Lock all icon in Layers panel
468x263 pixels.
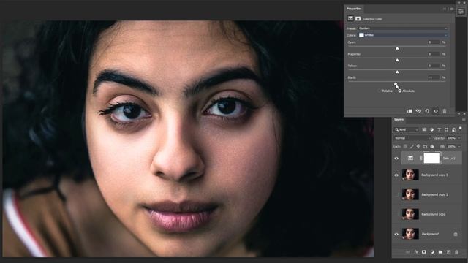[432, 146]
